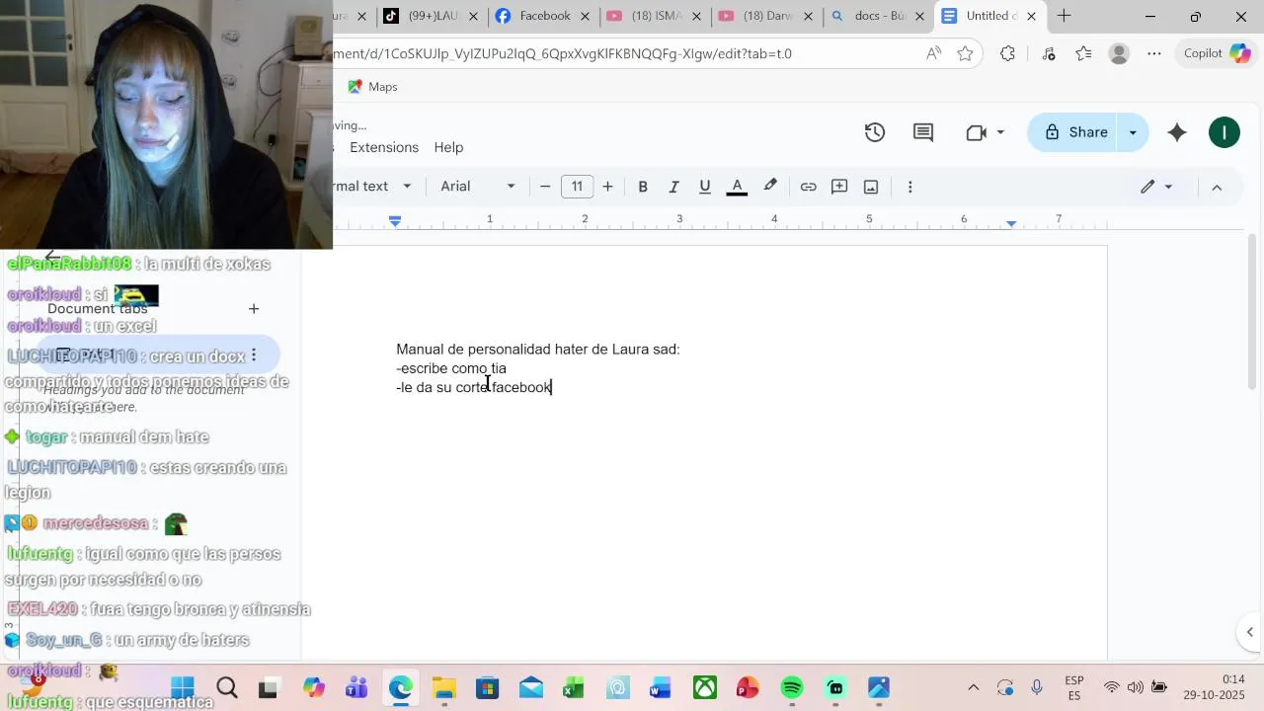Insert a link using the chain icon
The image size is (1264, 711).
pyautogui.click(x=808, y=187)
